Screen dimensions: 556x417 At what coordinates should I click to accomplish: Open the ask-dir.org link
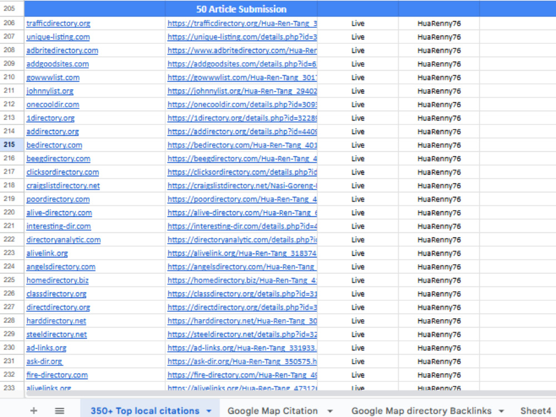click(44, 361)
